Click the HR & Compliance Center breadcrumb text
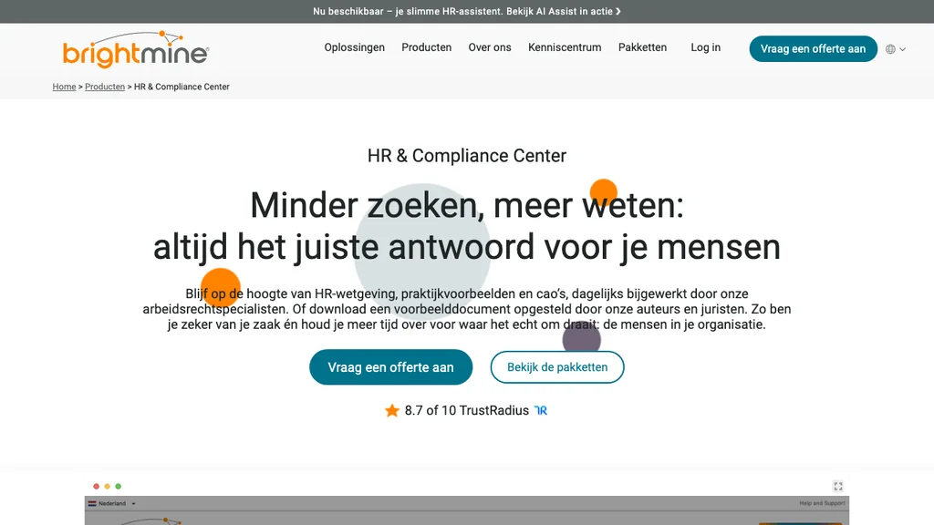This screenshot has height=525, width=934. (x=182, y=87)
